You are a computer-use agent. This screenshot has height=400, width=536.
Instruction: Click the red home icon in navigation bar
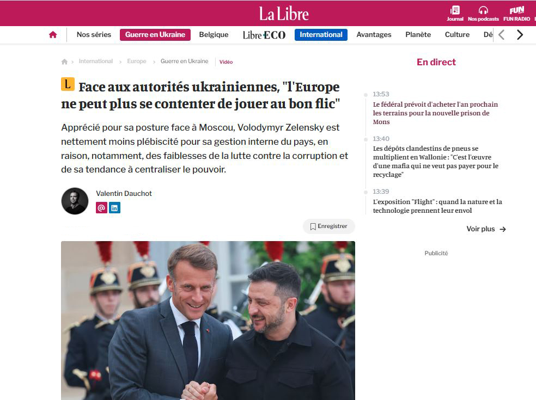coord(53,34)
